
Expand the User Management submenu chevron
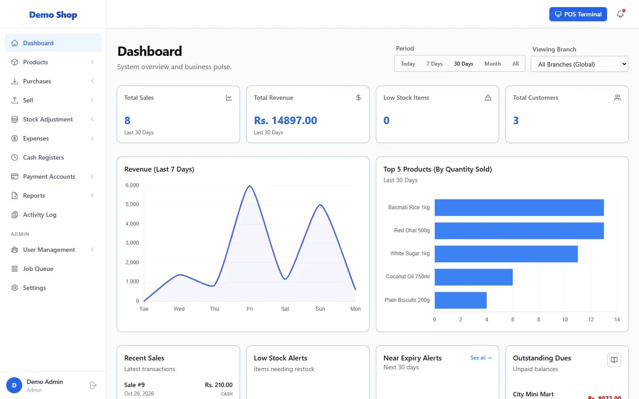tap(92, 250)
